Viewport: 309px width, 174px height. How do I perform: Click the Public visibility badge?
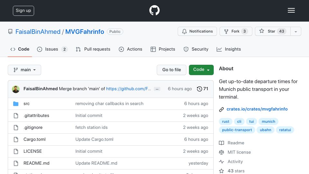tap(115, 32)
